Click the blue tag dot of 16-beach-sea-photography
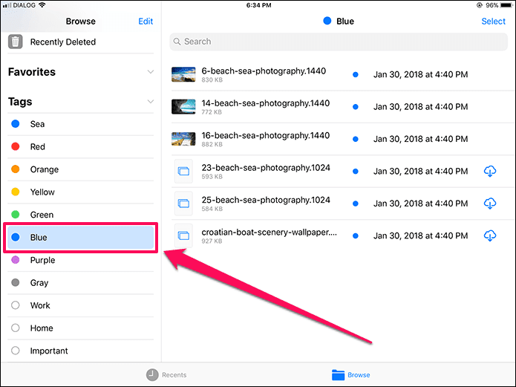This screenshot has width=516, height=387. tap(356, 140)
